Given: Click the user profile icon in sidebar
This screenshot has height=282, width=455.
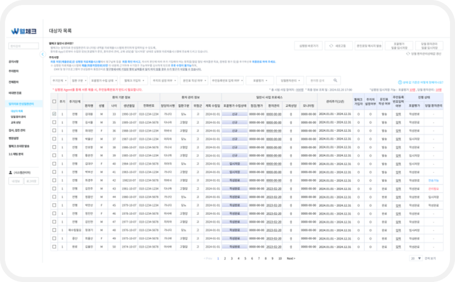Looking at the screenshot, I should (11, 171).
